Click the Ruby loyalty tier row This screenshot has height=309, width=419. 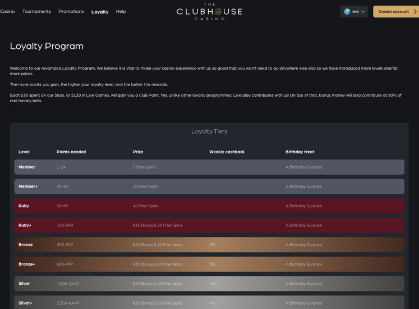point(209,206)
